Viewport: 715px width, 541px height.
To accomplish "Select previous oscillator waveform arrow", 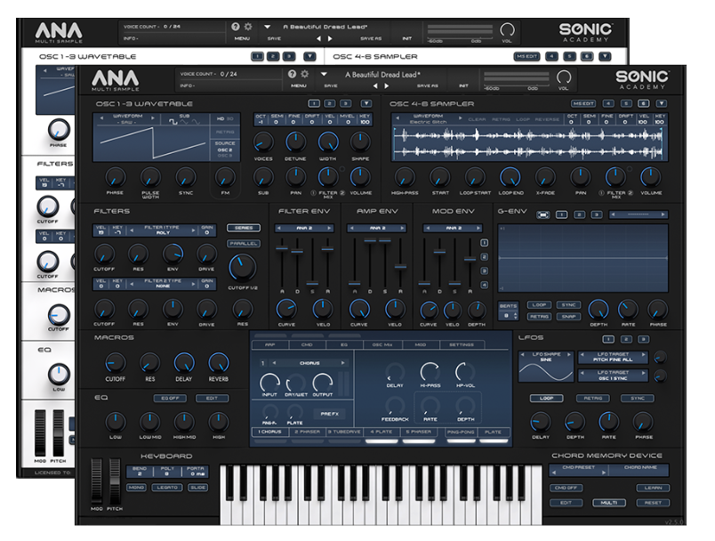I will click(x=101, y=118).
